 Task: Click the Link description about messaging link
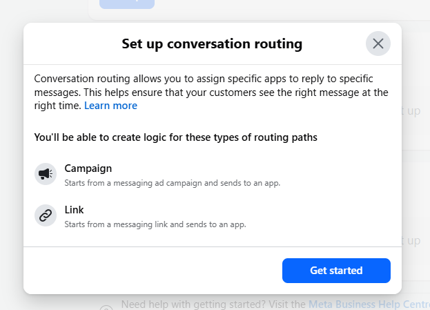tap(155, 224)
